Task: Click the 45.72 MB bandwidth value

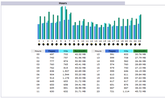Action: click(140, 91)
